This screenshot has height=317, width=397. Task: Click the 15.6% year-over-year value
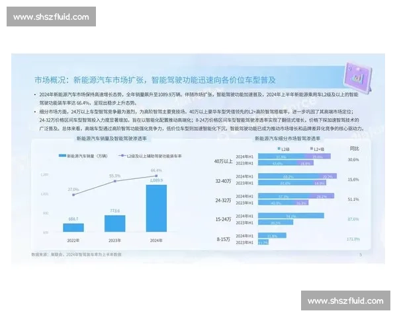(x=353, y=180)
